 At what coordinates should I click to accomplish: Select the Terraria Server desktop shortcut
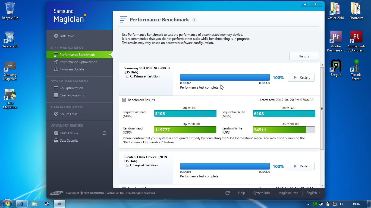[x=356, y=70]
